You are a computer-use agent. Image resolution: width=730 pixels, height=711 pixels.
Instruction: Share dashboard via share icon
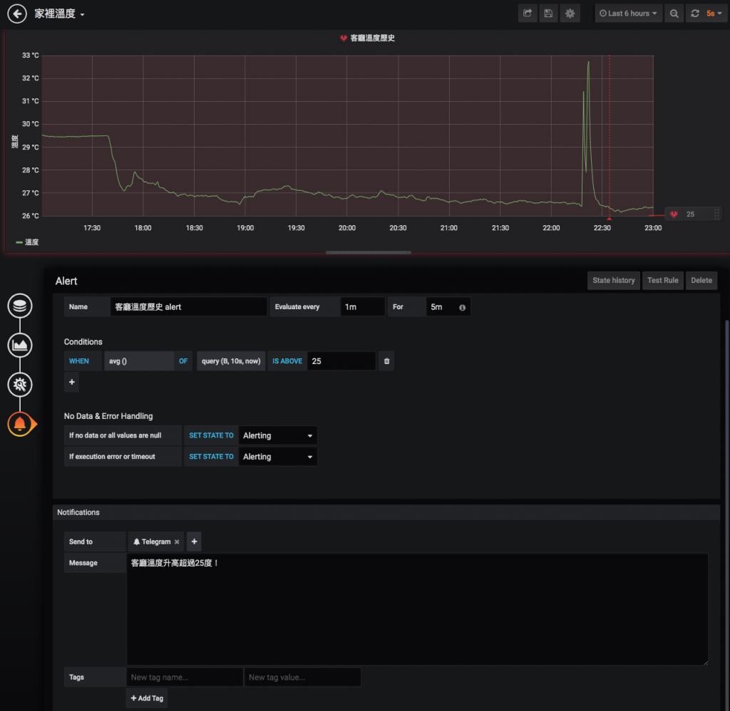point(528,14)
